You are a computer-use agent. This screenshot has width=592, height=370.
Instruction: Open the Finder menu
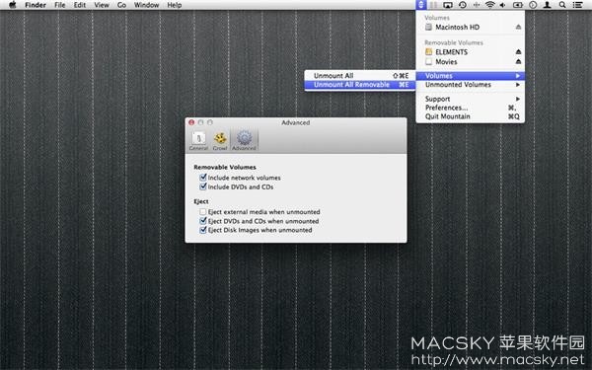[x=36, y=5]
